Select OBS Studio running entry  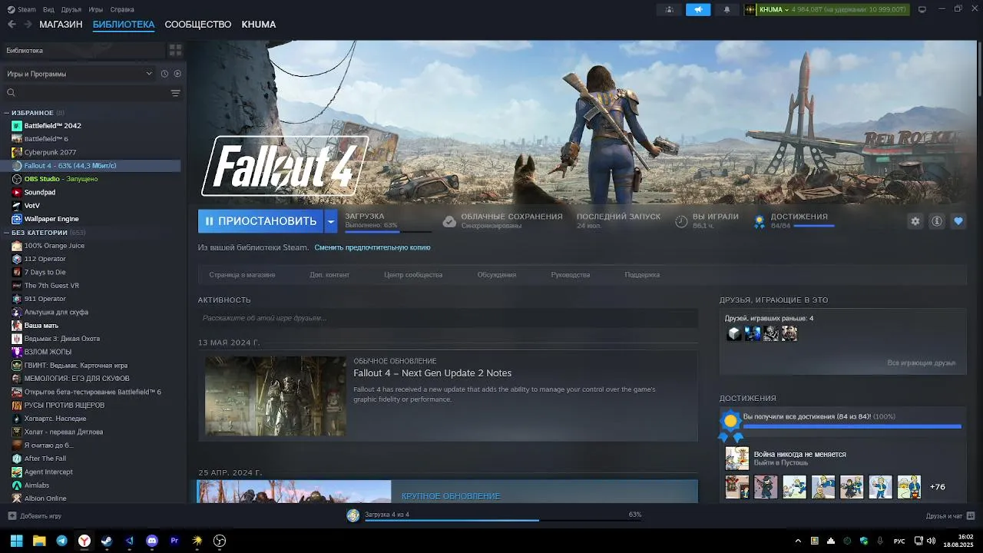pos(61,179)
